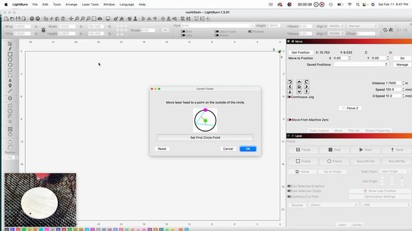Open the Saved Positions dropdown
This screenshot has width=412, height=231.
point(361,64)
